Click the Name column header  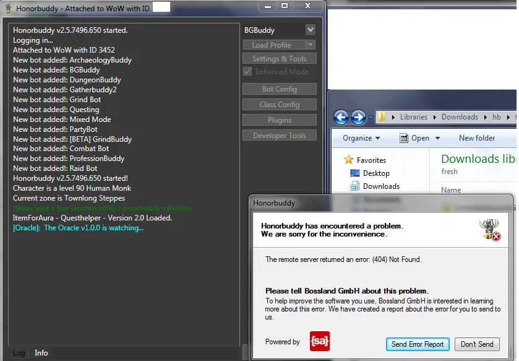coord(451,190)
